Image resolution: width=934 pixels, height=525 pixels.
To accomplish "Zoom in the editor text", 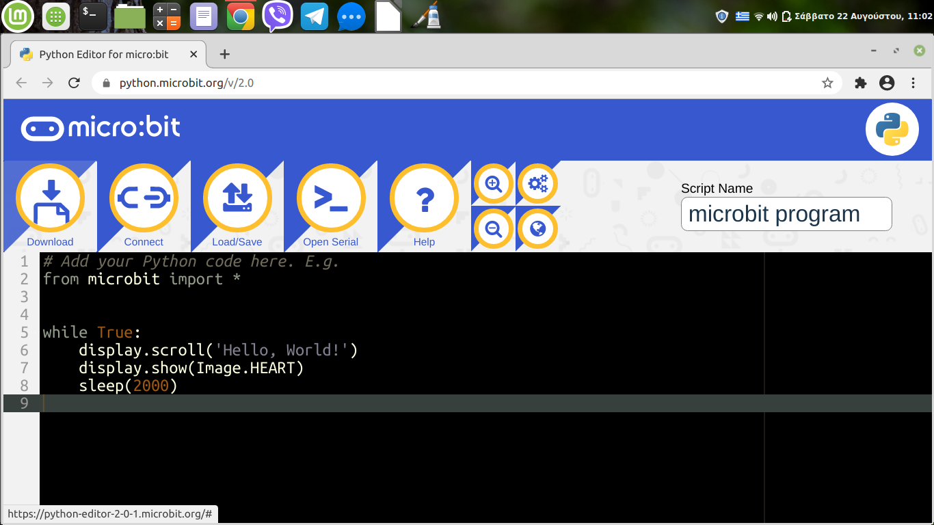I will point(494,183).
